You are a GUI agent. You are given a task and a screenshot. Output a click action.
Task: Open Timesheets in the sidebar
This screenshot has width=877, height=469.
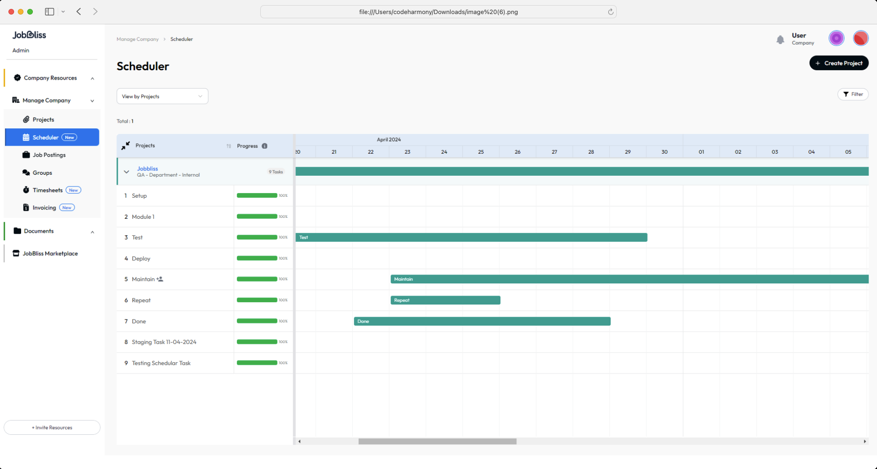pyautogui.click(x=48, y=190)
